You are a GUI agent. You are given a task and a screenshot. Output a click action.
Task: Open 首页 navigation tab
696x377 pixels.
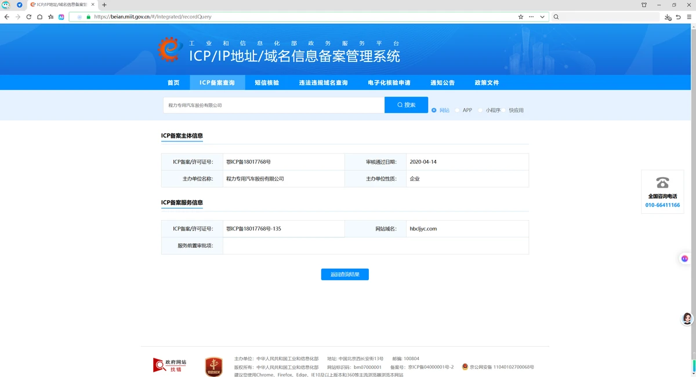click(173, 83)
